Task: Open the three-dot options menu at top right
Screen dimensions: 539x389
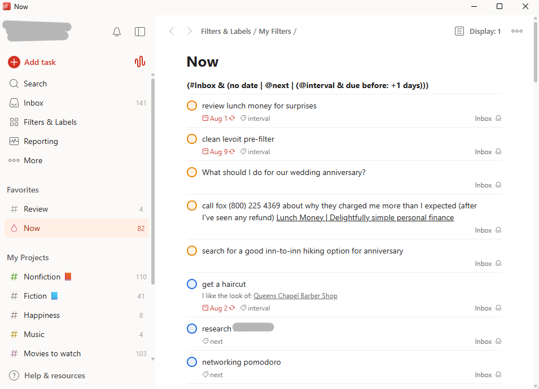Action: point(516,31)
